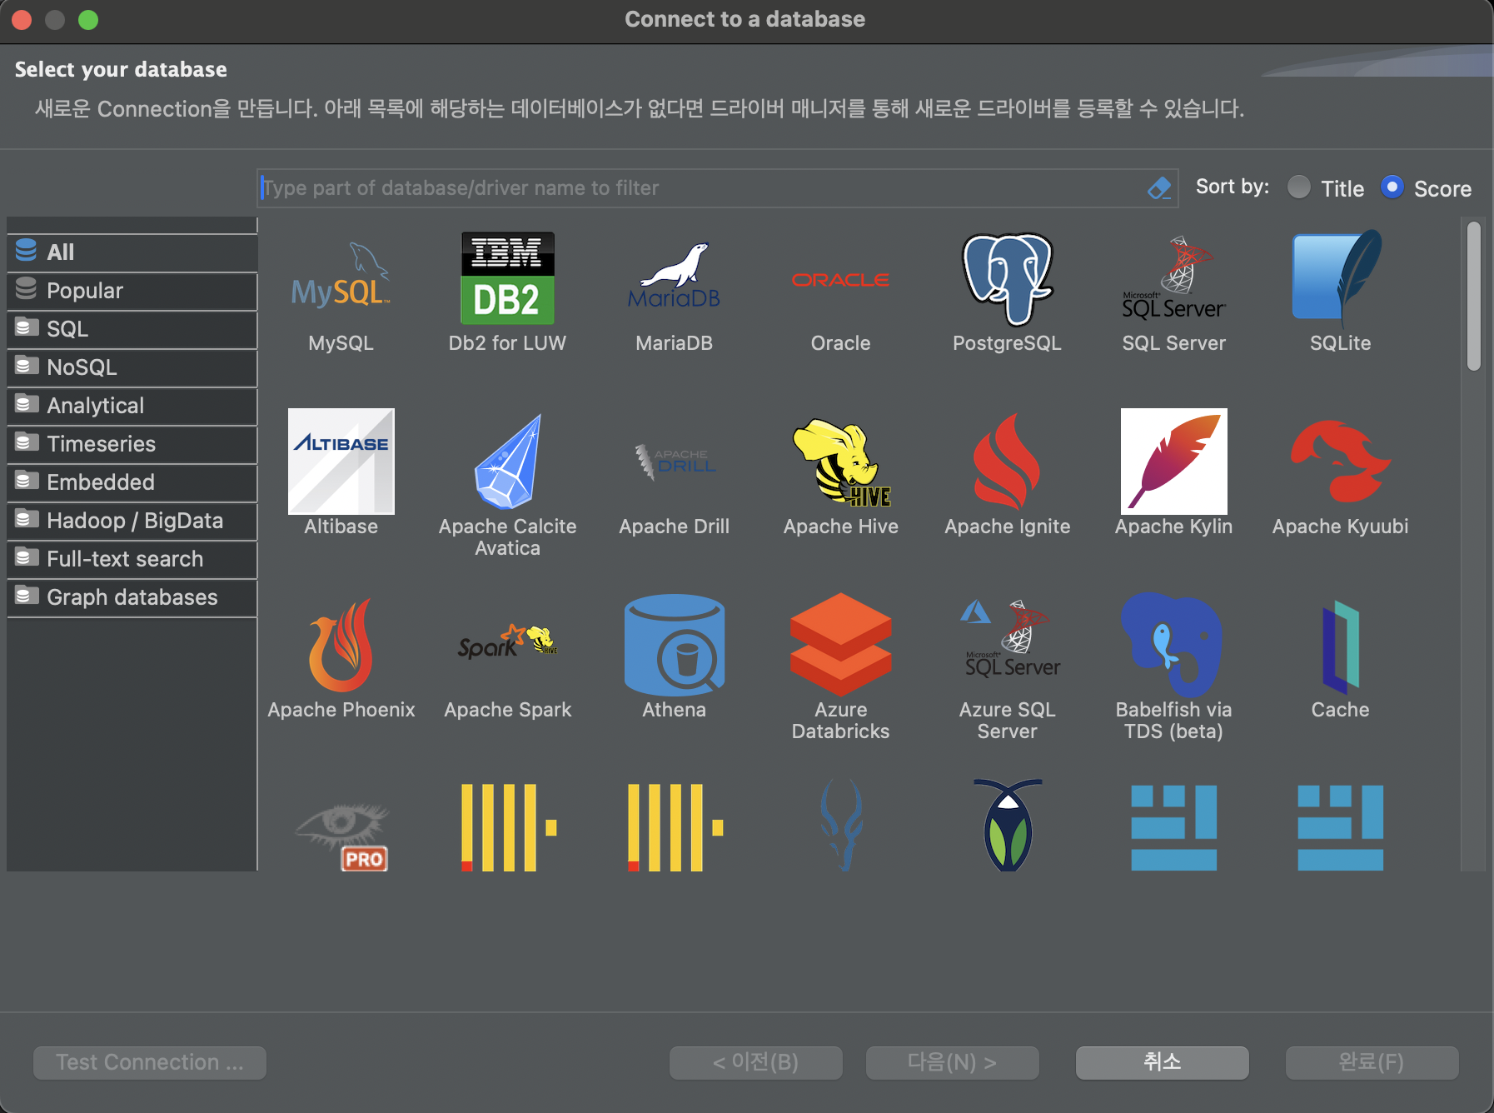1494x1113 pixels.
Task: Select the Apache Hive icon
Action: pyautogui.click(x=840, y=462)
